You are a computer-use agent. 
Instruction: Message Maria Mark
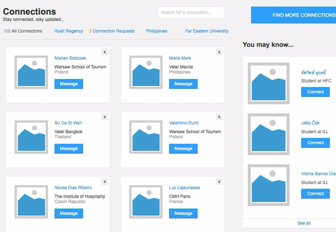(183, 84)
